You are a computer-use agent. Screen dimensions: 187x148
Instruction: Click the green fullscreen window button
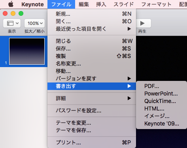21,13
